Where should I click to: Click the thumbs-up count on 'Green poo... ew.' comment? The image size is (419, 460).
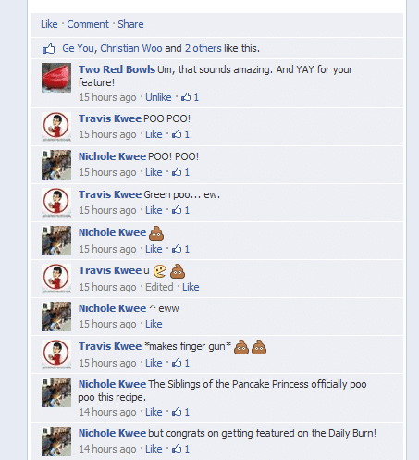(x=180, y=210)
